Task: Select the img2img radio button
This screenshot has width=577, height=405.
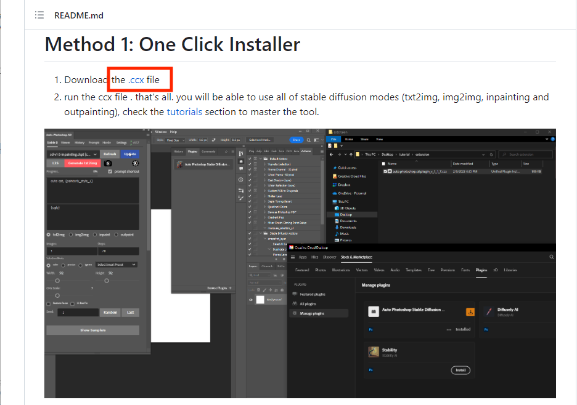Action: [x=71, y=235]
